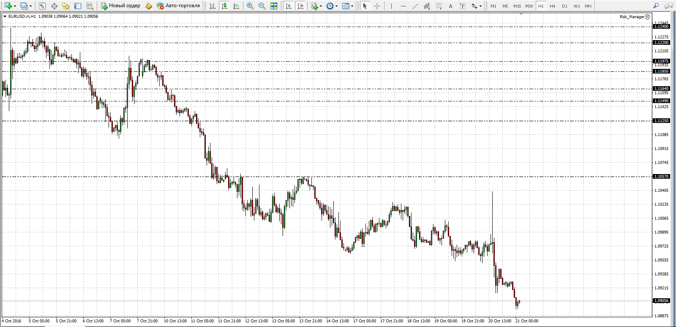The height and width of the screenshot is (327, 676).
Task: Show the Terminal panel
Action: (x=78, y=6)
